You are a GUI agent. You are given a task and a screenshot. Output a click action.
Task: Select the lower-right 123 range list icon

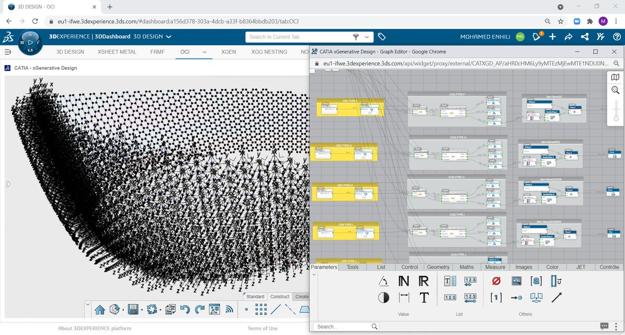click(x=470, y=297)
